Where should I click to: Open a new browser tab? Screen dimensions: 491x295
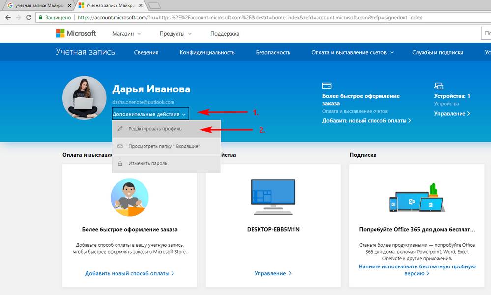click(x=154, y=5)
